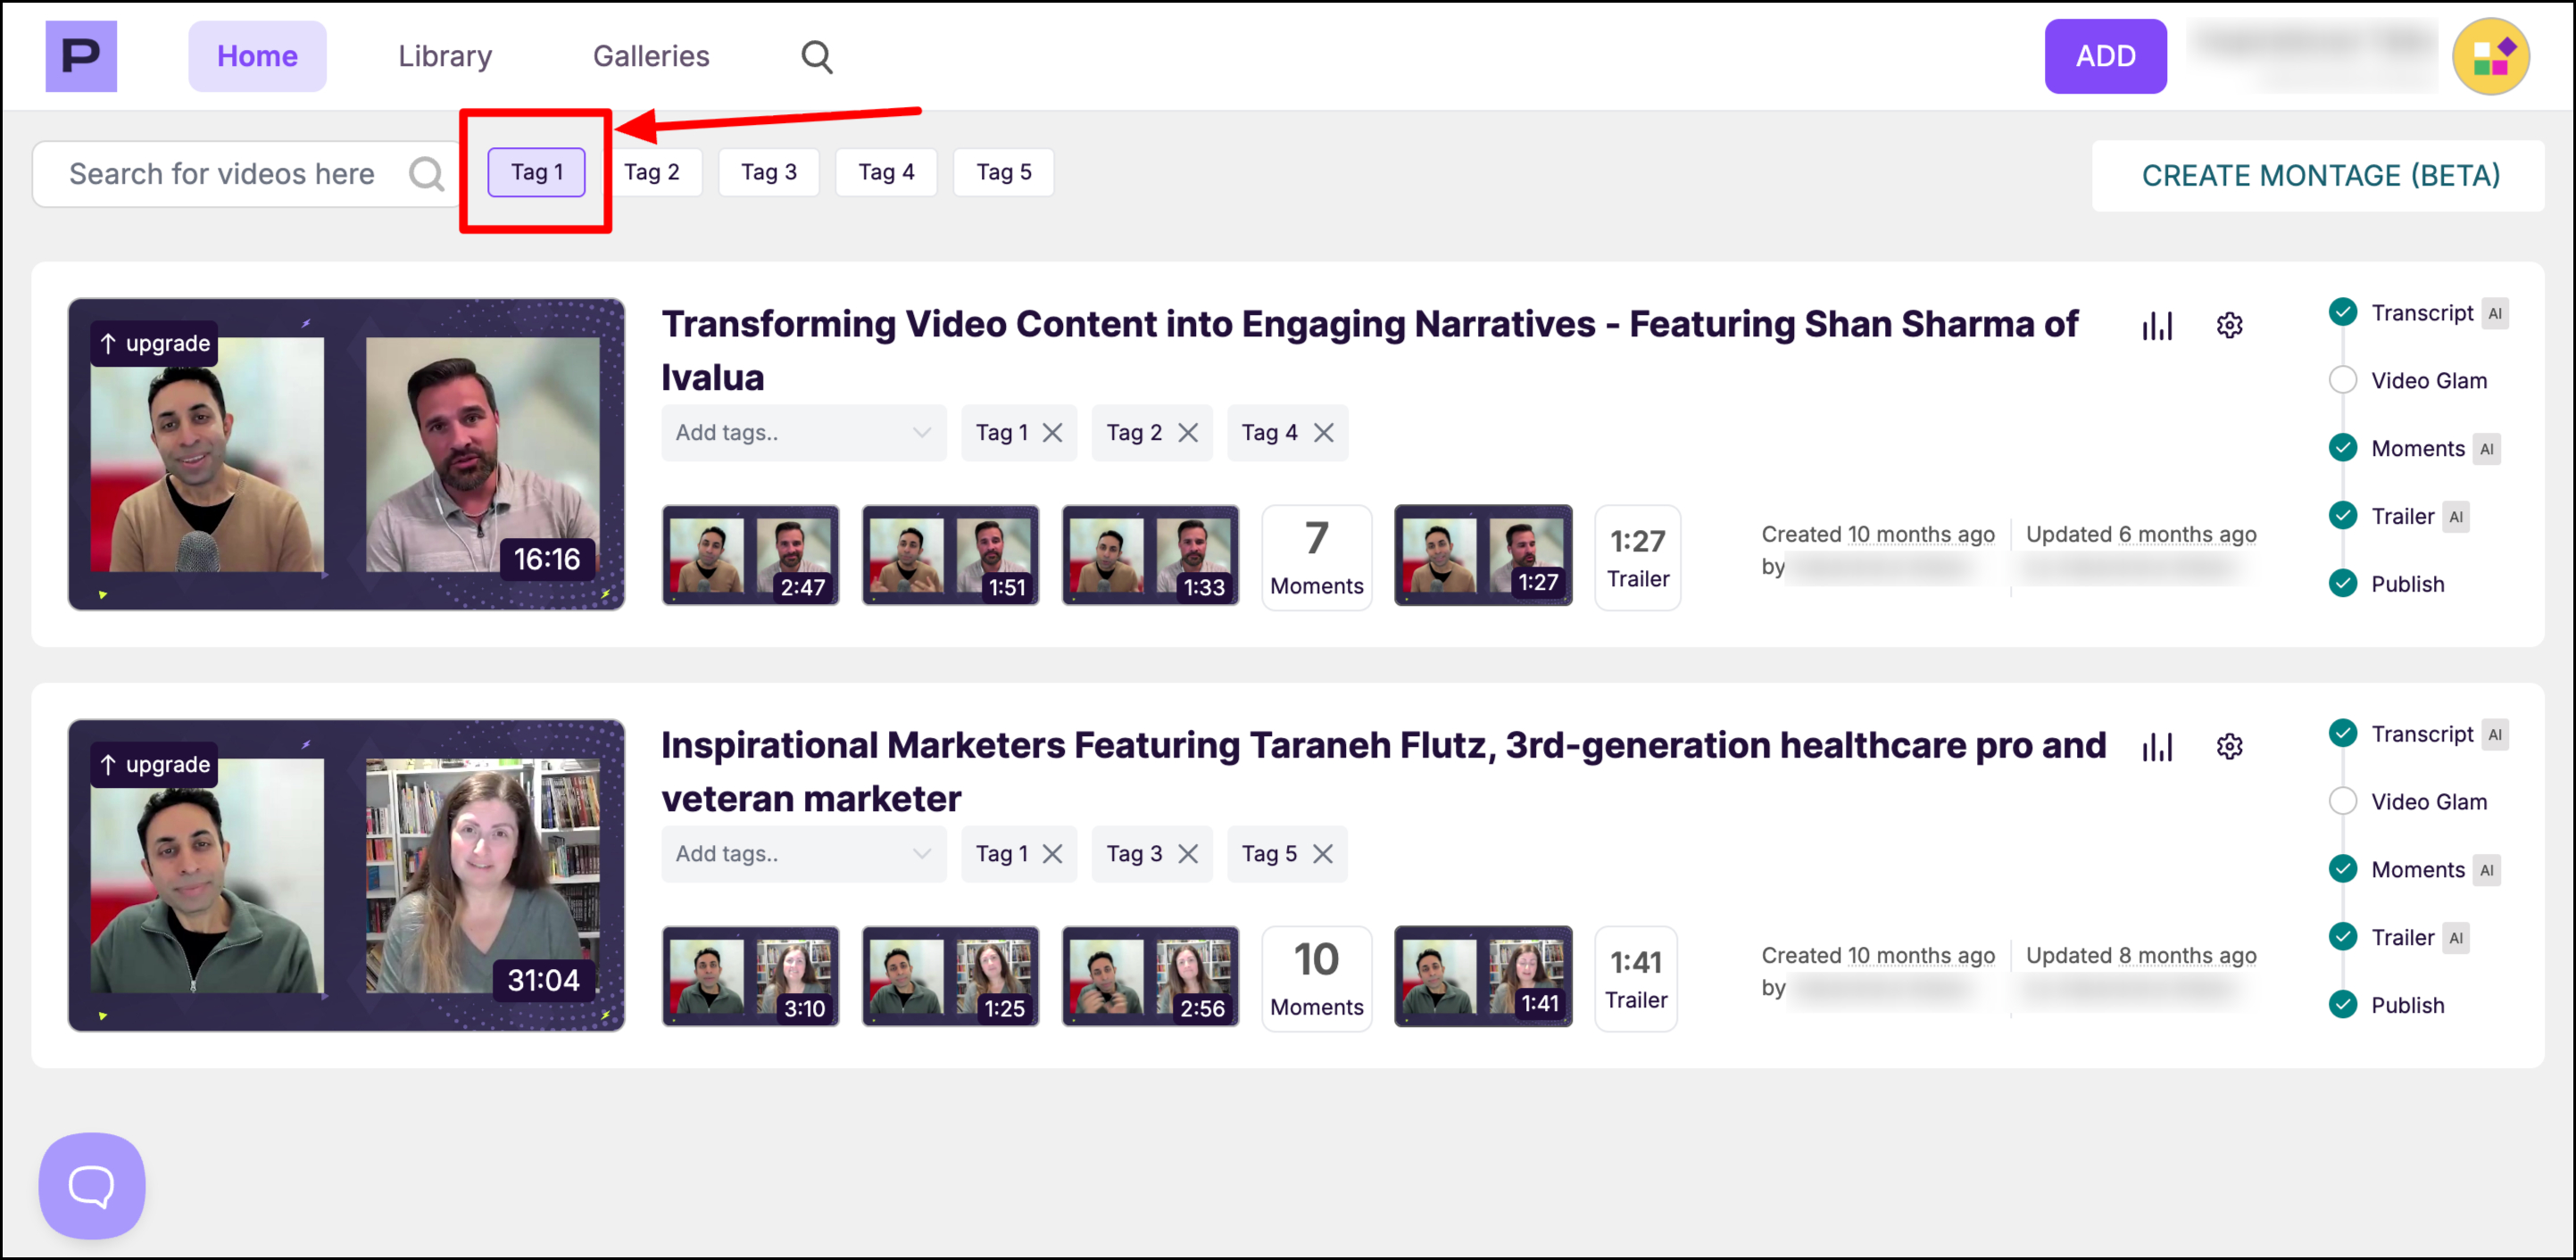The width and height of the screenshot is (2576, 1260).
Task: Click the purple ADD button
Action: [x=2105, y=56]
